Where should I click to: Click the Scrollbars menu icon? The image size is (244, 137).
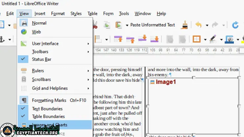coord(24,79)
